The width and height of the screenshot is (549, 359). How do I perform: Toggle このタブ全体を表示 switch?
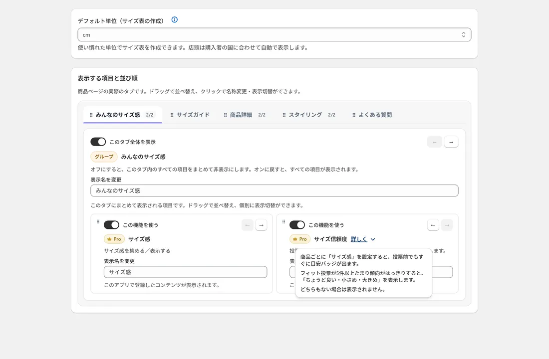[x=98, y=142]
